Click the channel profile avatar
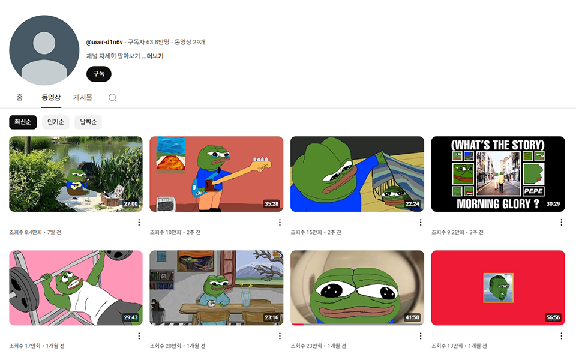Screen dimensions: 576x360 coord(44,50)
